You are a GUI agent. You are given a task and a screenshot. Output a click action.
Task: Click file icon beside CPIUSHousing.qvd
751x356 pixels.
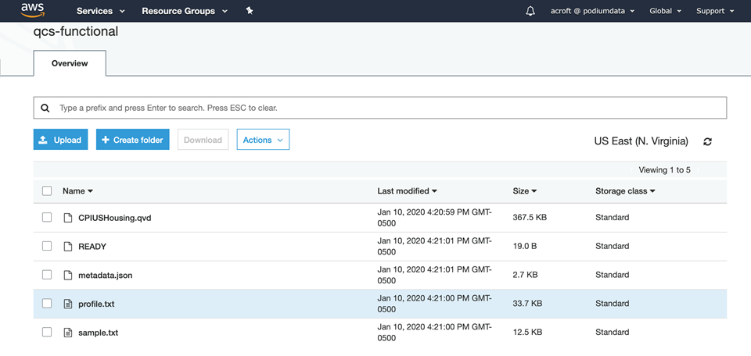(67, 218)
